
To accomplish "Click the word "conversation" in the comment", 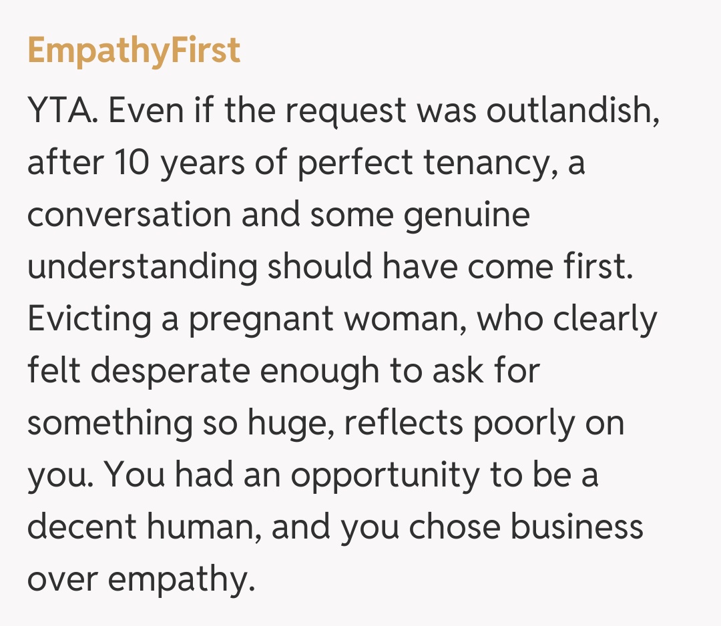I will [129, 215].
